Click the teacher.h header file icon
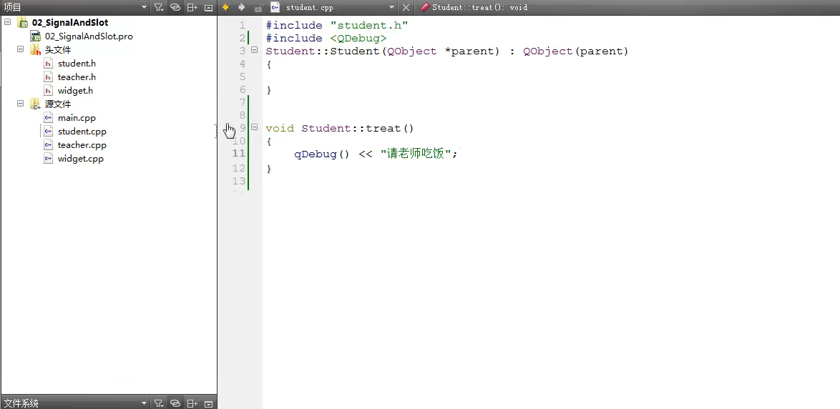840x409 pixels. (48, 77)
